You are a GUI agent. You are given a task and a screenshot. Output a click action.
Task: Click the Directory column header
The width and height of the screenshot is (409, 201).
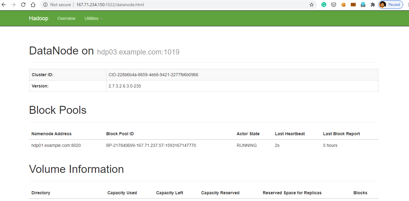[x=41, y=193]
